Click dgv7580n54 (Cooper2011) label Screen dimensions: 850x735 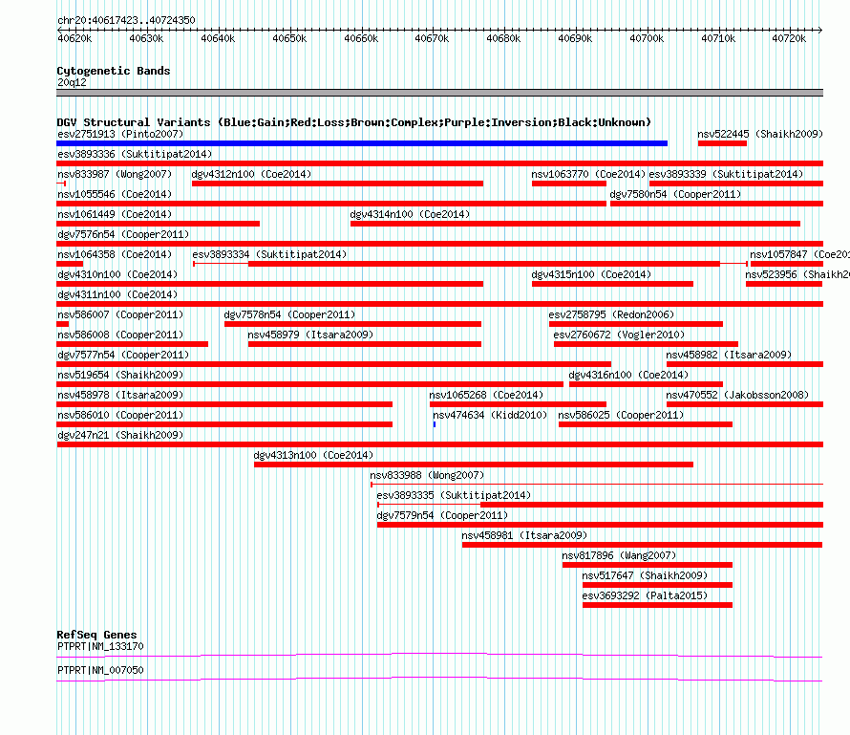click(675, 194)
